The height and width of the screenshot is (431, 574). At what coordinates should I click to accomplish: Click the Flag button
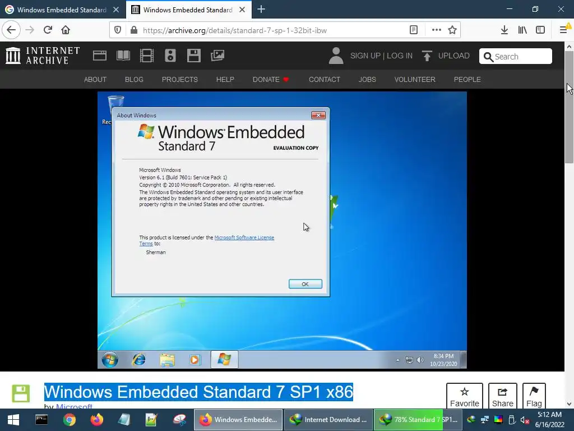(534, 397)
